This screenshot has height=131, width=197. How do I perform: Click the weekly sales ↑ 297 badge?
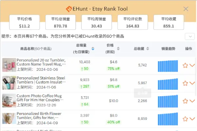(x=85, y=86)
